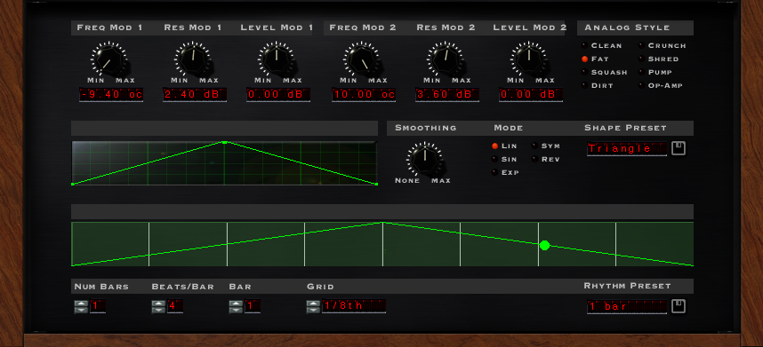Click the green playhead dot in rhythm display
This screenshot has height=347, width=763.
point(544,246)
